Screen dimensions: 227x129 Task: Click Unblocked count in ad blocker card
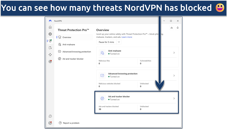pyautogui.click(x=141, y=109)
